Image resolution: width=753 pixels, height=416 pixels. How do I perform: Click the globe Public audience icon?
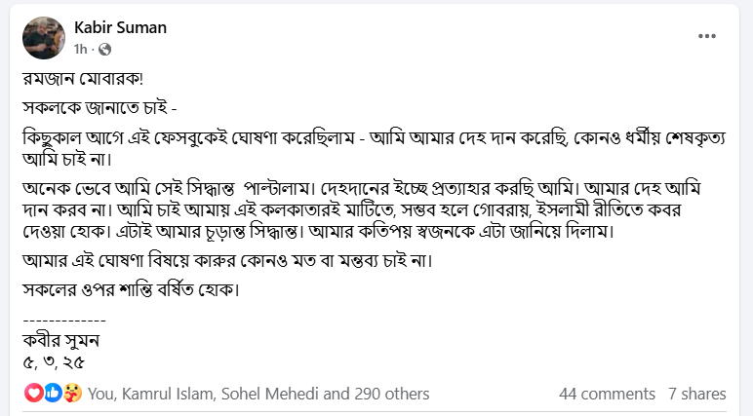(x=105, y=49)
